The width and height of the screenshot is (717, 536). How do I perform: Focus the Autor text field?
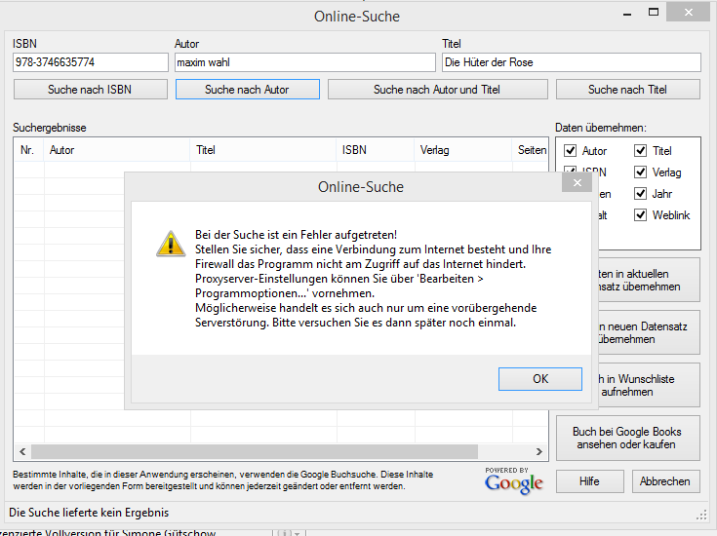[304, 62]
